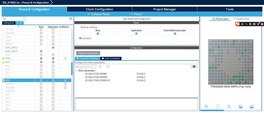
Task: Open the peripheral list settings gear
Action: point(71,19)
